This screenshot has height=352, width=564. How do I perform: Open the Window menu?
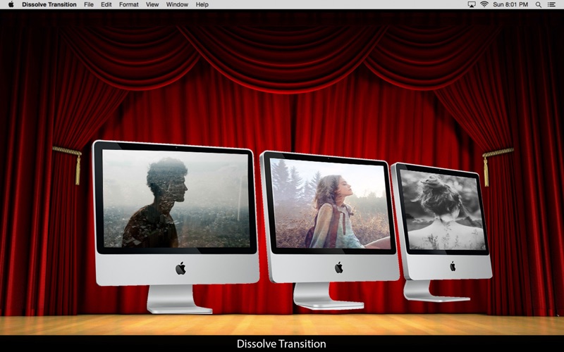pos(177,4)
